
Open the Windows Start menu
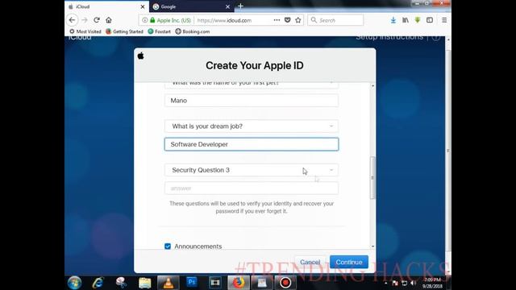[x=75, y=283]
